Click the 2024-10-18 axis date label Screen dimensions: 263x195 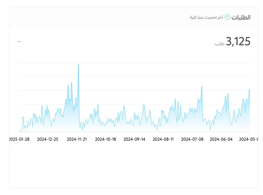(x=105, y=139)
